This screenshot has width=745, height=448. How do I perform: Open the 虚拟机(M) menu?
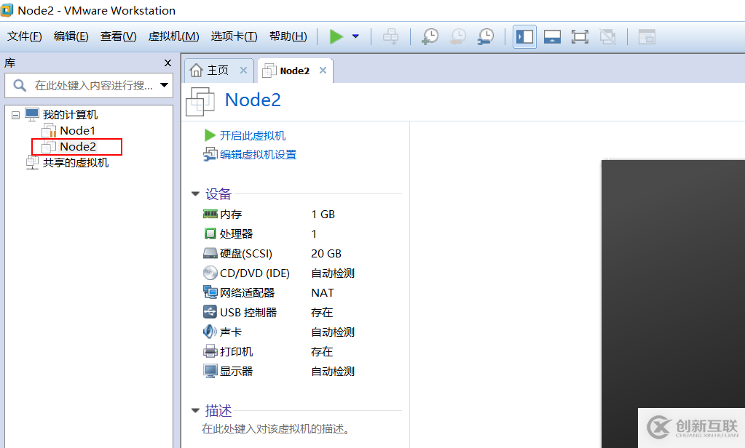174,36
